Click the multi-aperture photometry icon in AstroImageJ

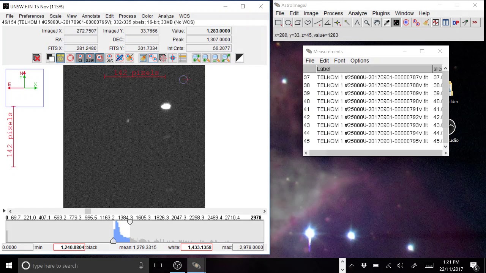[416, 23]
